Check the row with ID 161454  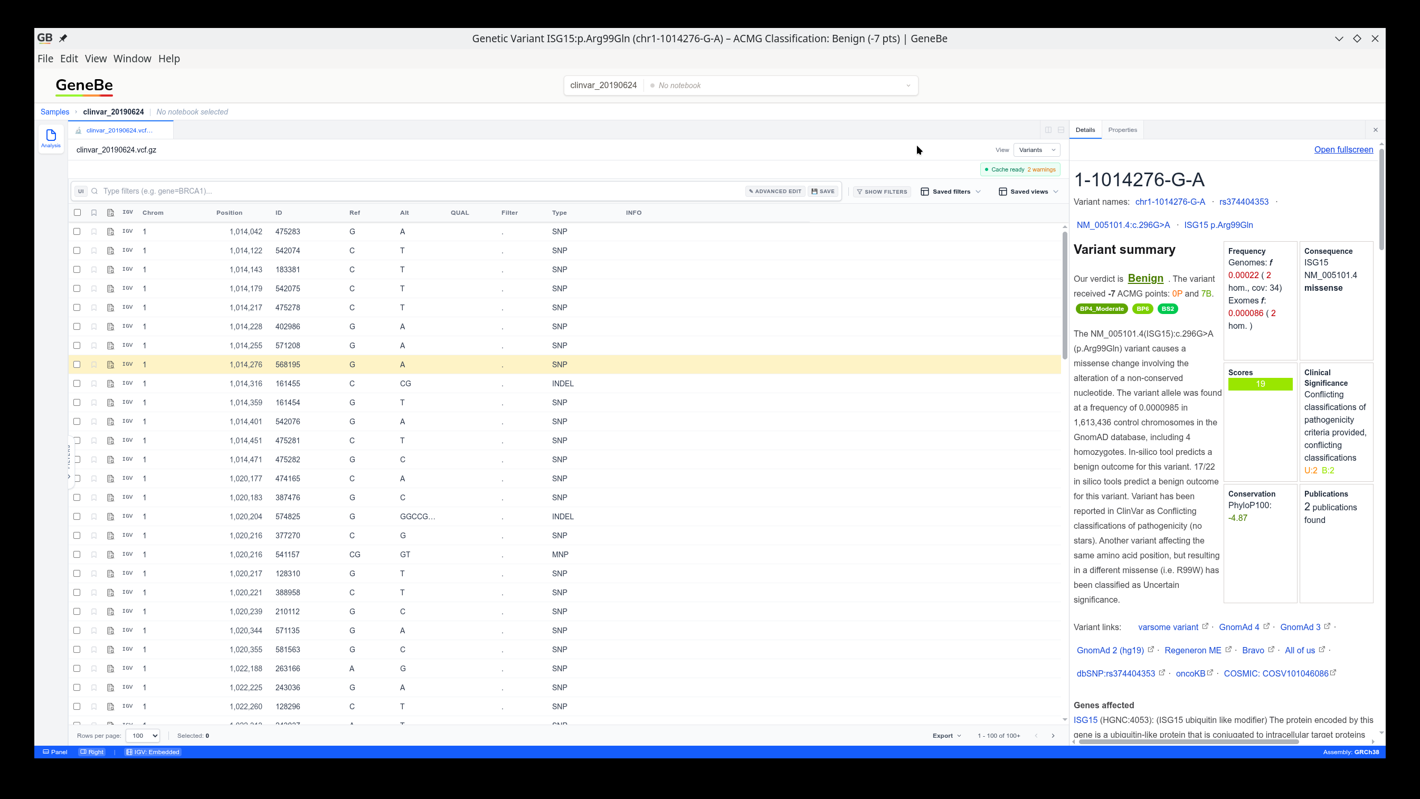77,403
